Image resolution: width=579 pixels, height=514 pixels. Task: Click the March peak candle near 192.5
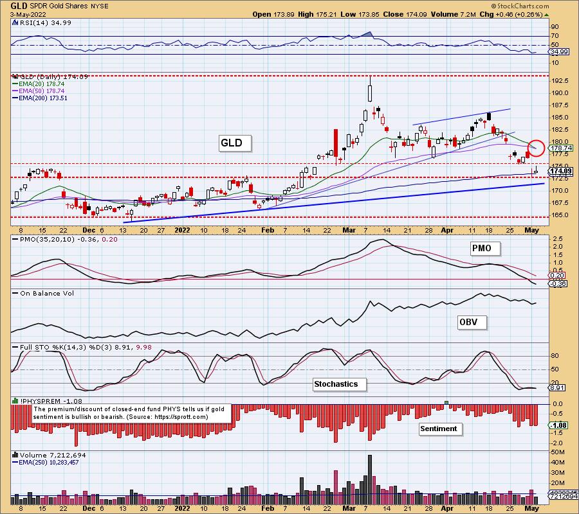(370, 89)
